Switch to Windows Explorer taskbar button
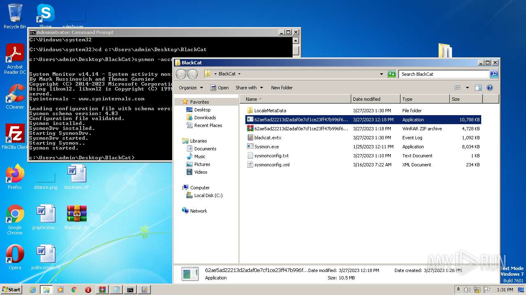The image size is (526, 295). [46, 290]
